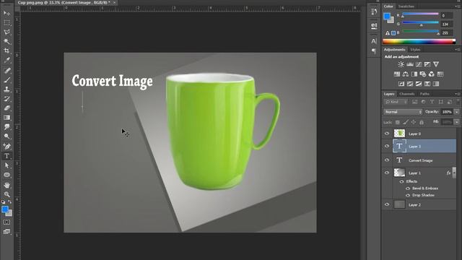Screen dimensions: 462x260
Task: Select the Healing Brush tool
Action: click(6, 70)
